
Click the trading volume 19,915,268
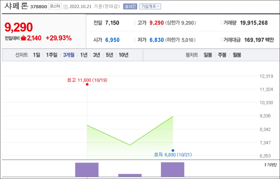click(254, 23)
